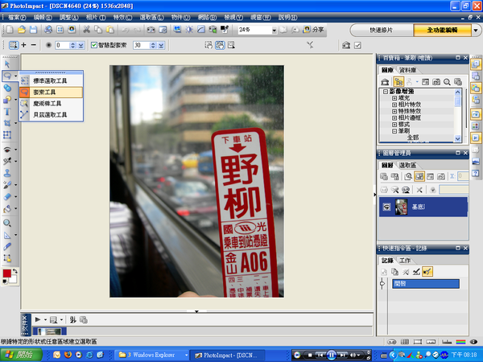Select the red-eye removal tool
Viewport: 483px width, 362px height.
(7, 150)
